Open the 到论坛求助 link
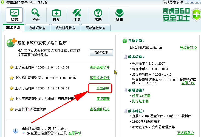 (140, 101)
